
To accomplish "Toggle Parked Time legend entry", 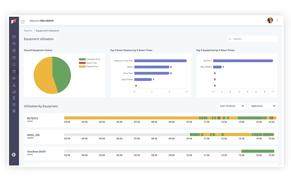I will tap(88, 67).
